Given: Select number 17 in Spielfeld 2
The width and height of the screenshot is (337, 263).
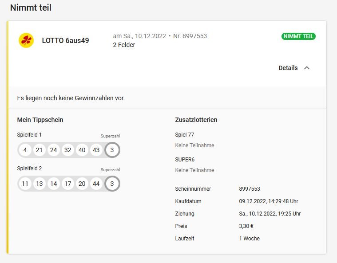Looking at the screenshot, I should [67, 184].
